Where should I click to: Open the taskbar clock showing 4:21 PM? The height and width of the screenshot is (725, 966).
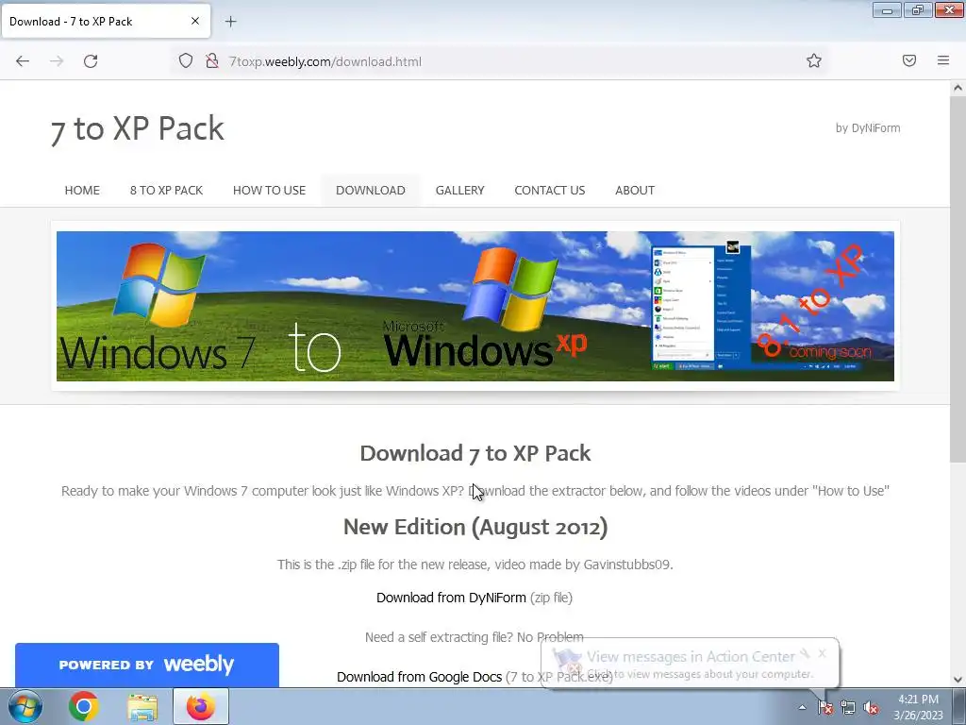tap(918, 707)
